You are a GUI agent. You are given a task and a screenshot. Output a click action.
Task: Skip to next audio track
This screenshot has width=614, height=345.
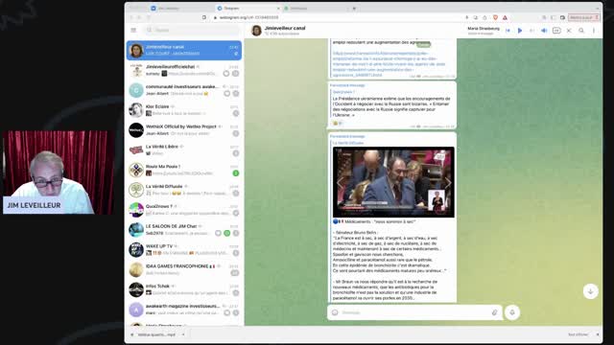coord(531,31)
